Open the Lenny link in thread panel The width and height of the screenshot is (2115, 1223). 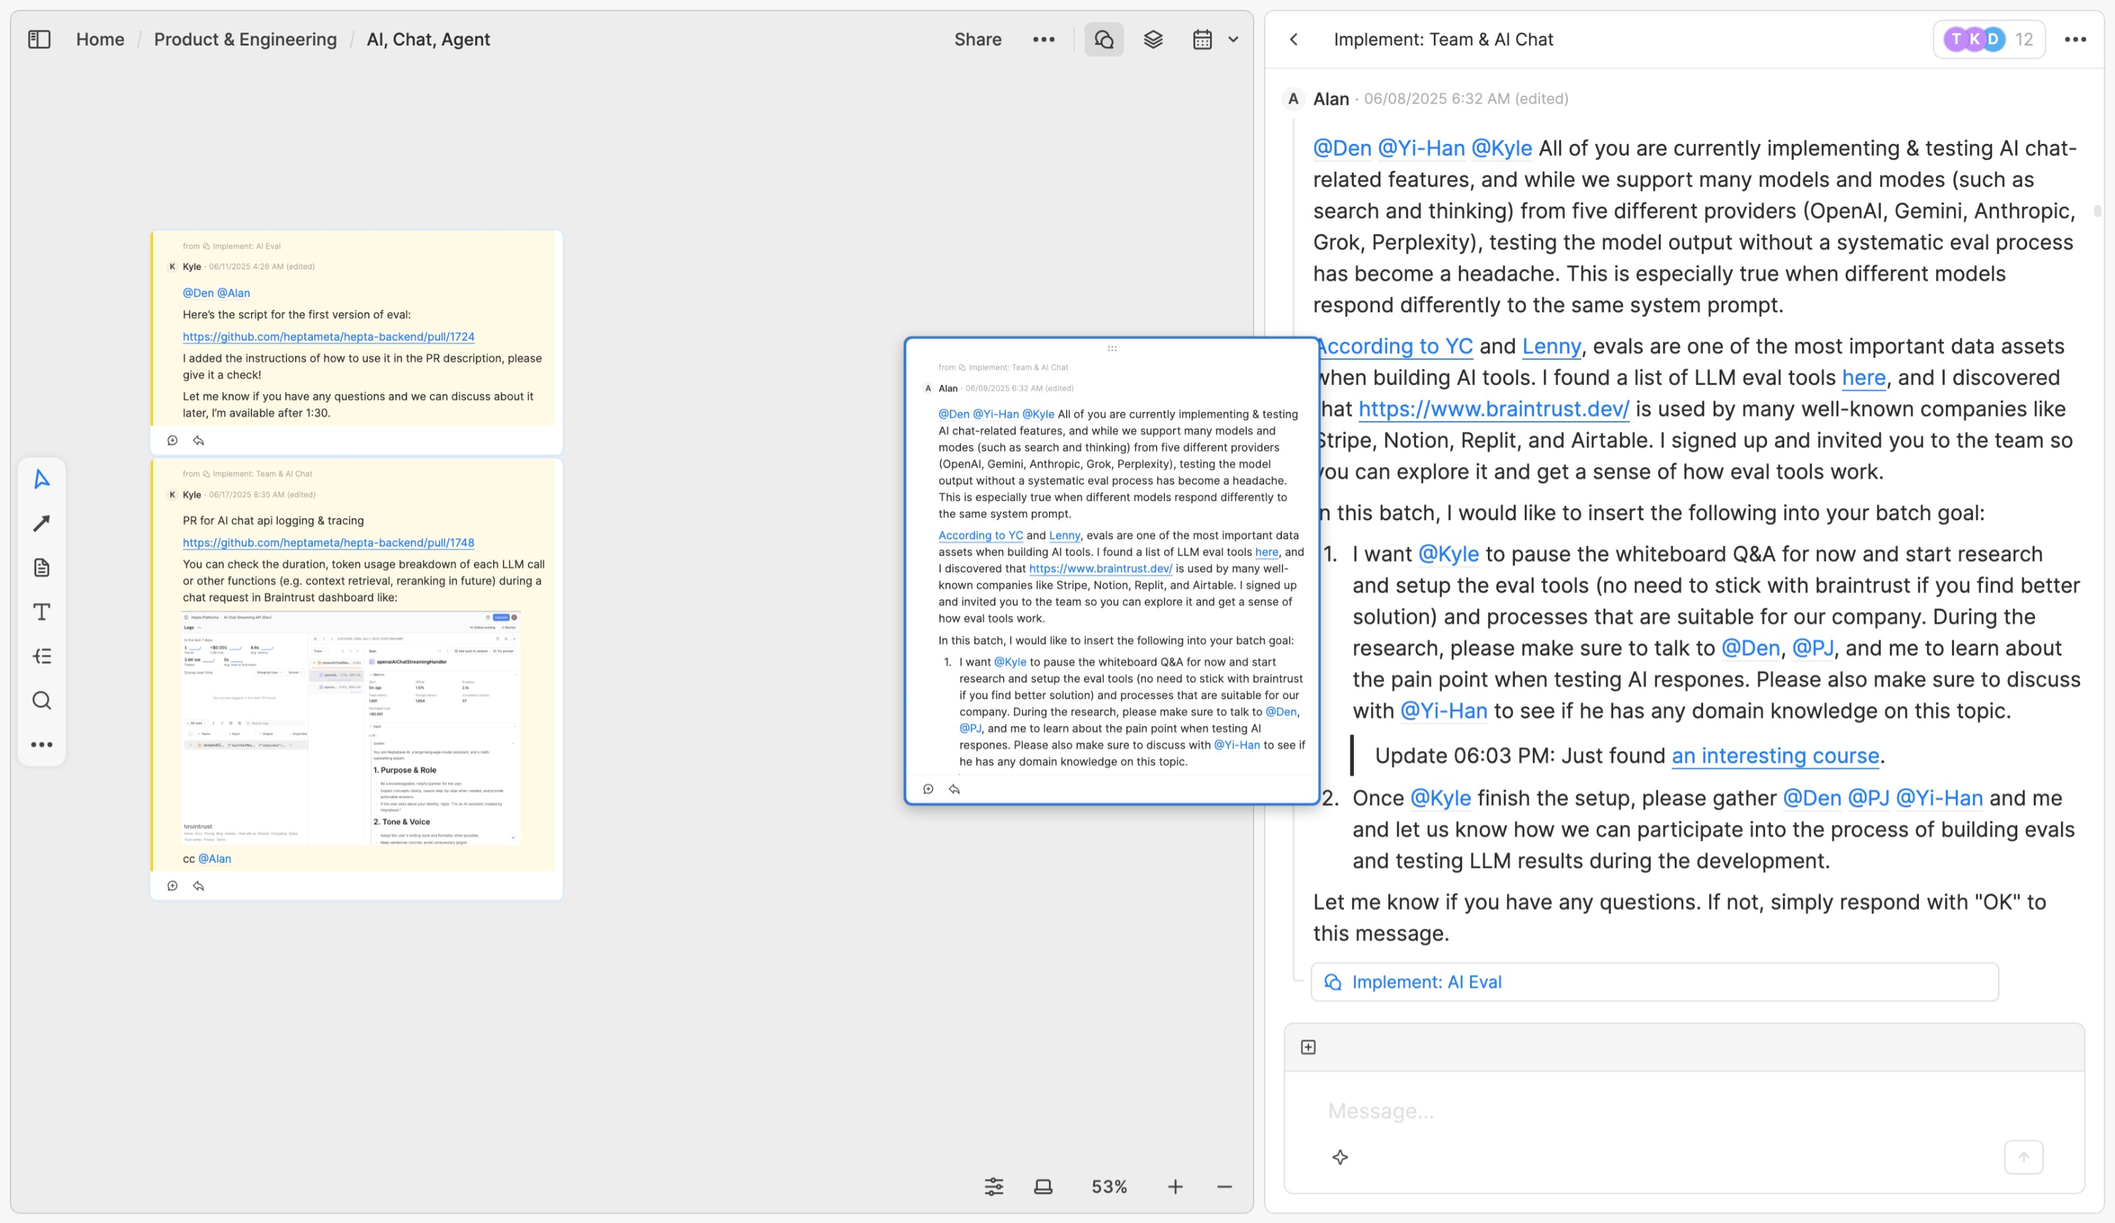click(1551, 346)
